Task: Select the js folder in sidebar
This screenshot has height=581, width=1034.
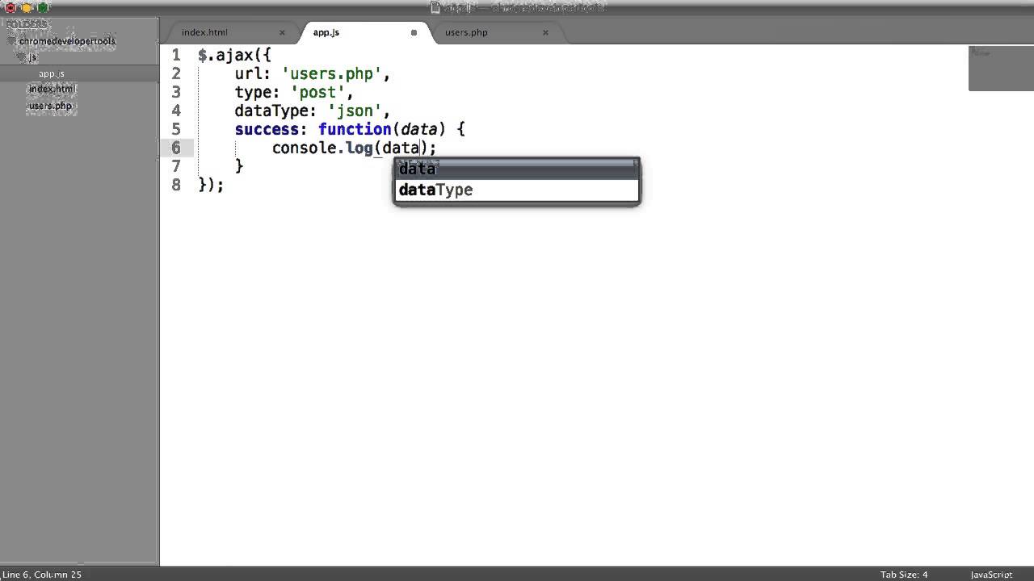Action: (32, 57)
